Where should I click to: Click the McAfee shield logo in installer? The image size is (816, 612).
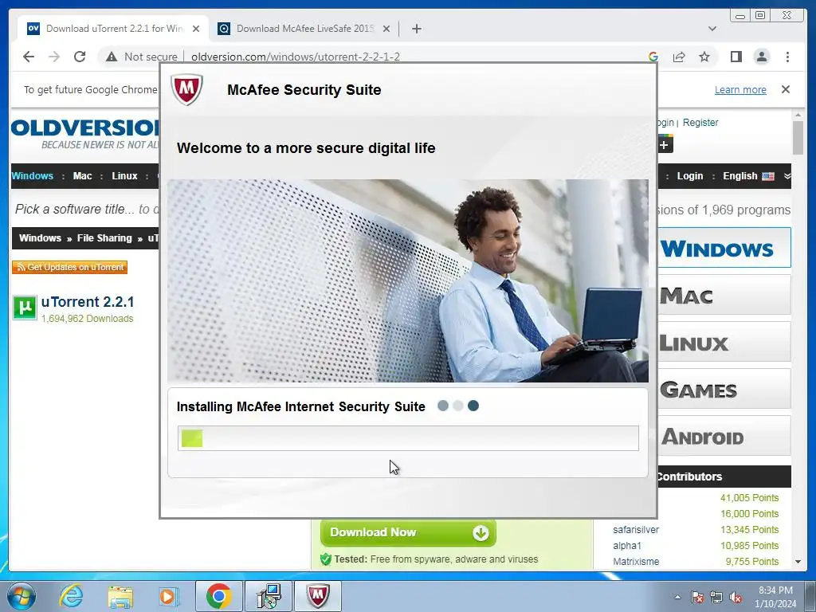(186, 89)
